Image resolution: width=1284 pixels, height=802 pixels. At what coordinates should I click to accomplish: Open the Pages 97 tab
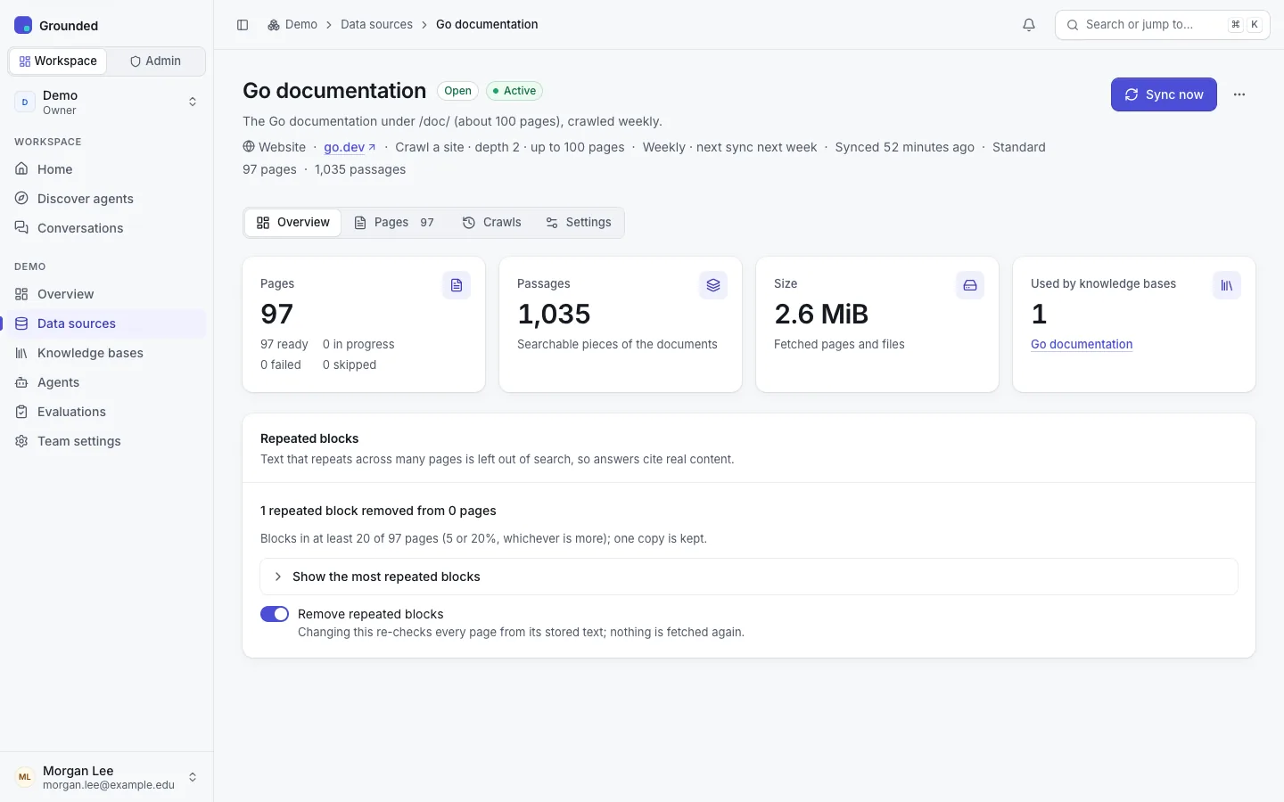click(x=394, y=222)
